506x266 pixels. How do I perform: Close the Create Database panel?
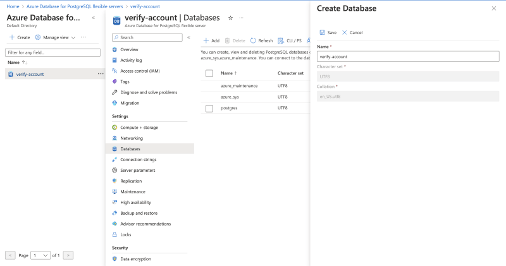[x=494, y=8]
